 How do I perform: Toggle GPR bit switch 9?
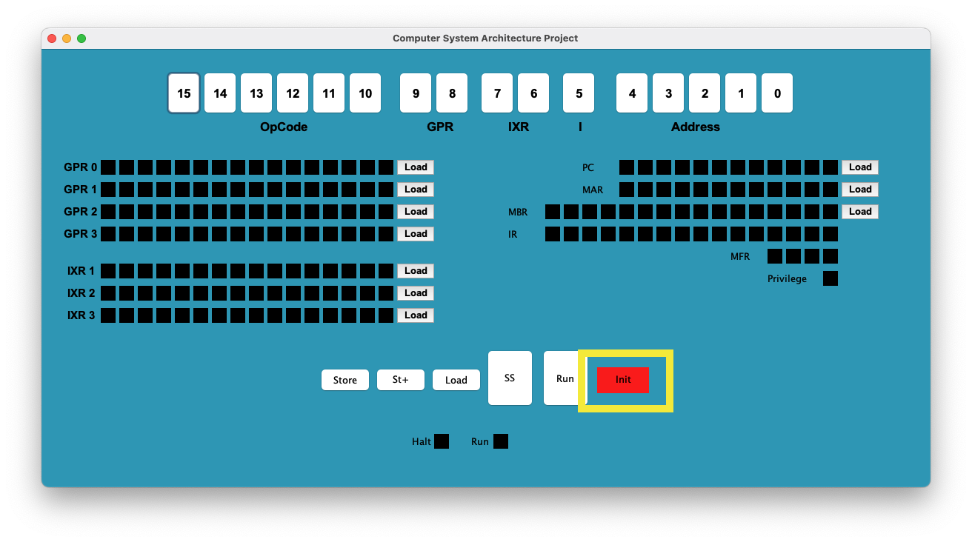[416, 93]
